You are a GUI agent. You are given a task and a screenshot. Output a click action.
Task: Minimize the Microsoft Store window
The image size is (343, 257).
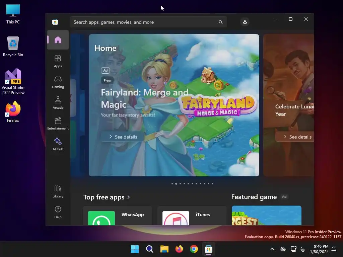(275, 19)
